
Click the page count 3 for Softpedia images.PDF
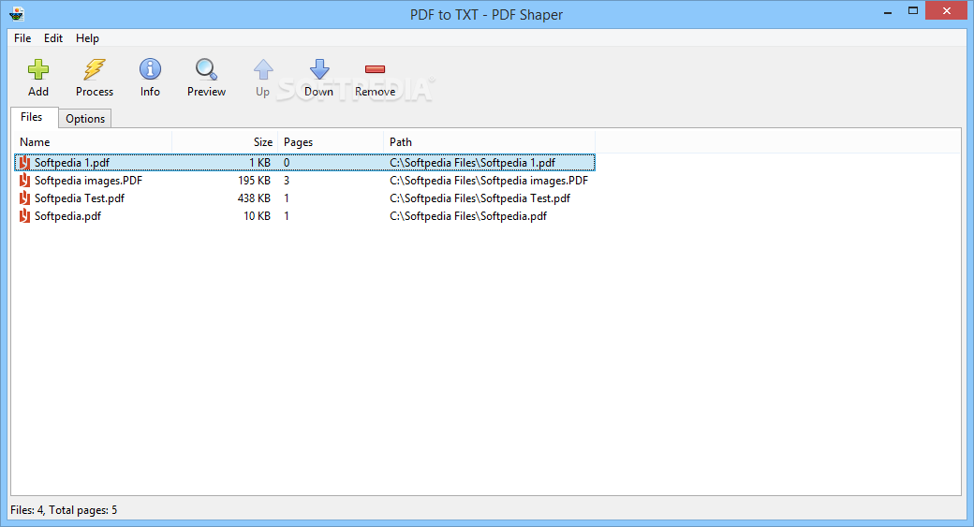[287, 181]
